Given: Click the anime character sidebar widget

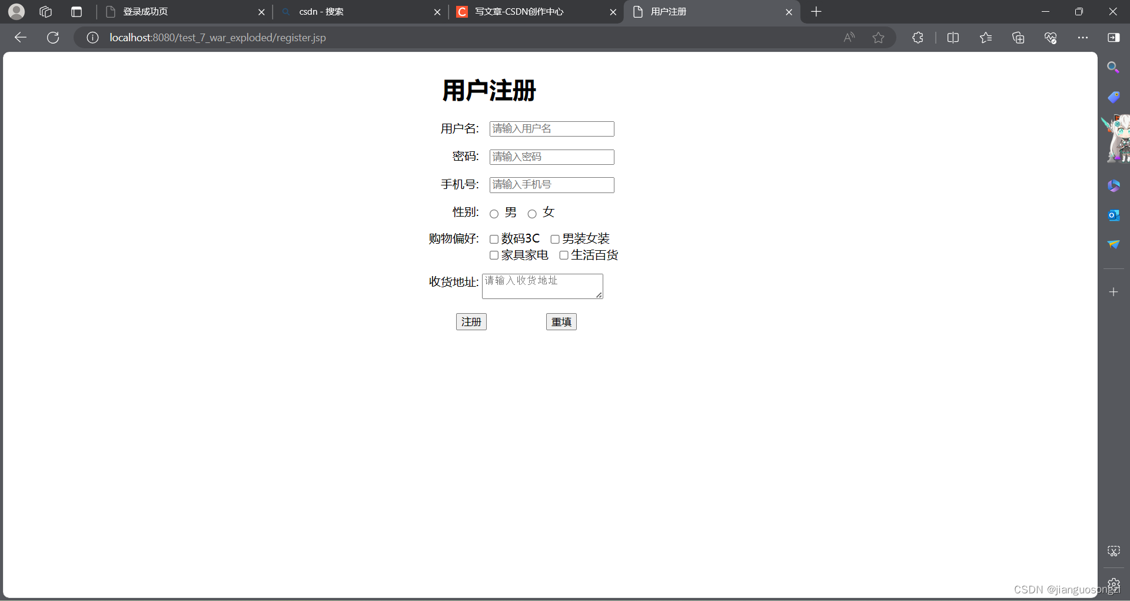Looking at the screenshot, I should coord(1116,139).
